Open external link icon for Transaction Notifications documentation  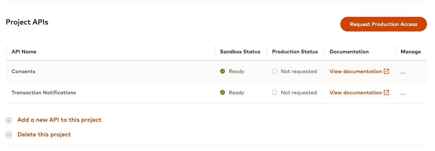click(x=386, y=93)
